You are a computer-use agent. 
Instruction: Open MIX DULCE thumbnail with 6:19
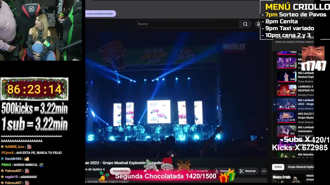click(x=286, y=117)
